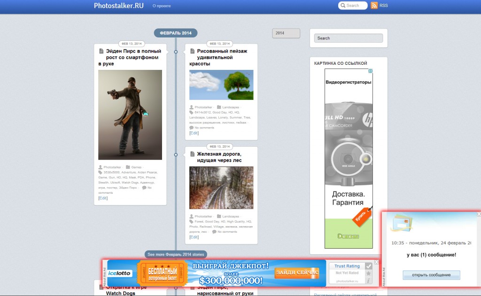Click the No comments speech bubble on the Watch Dogs post

(x=145, y=187)
